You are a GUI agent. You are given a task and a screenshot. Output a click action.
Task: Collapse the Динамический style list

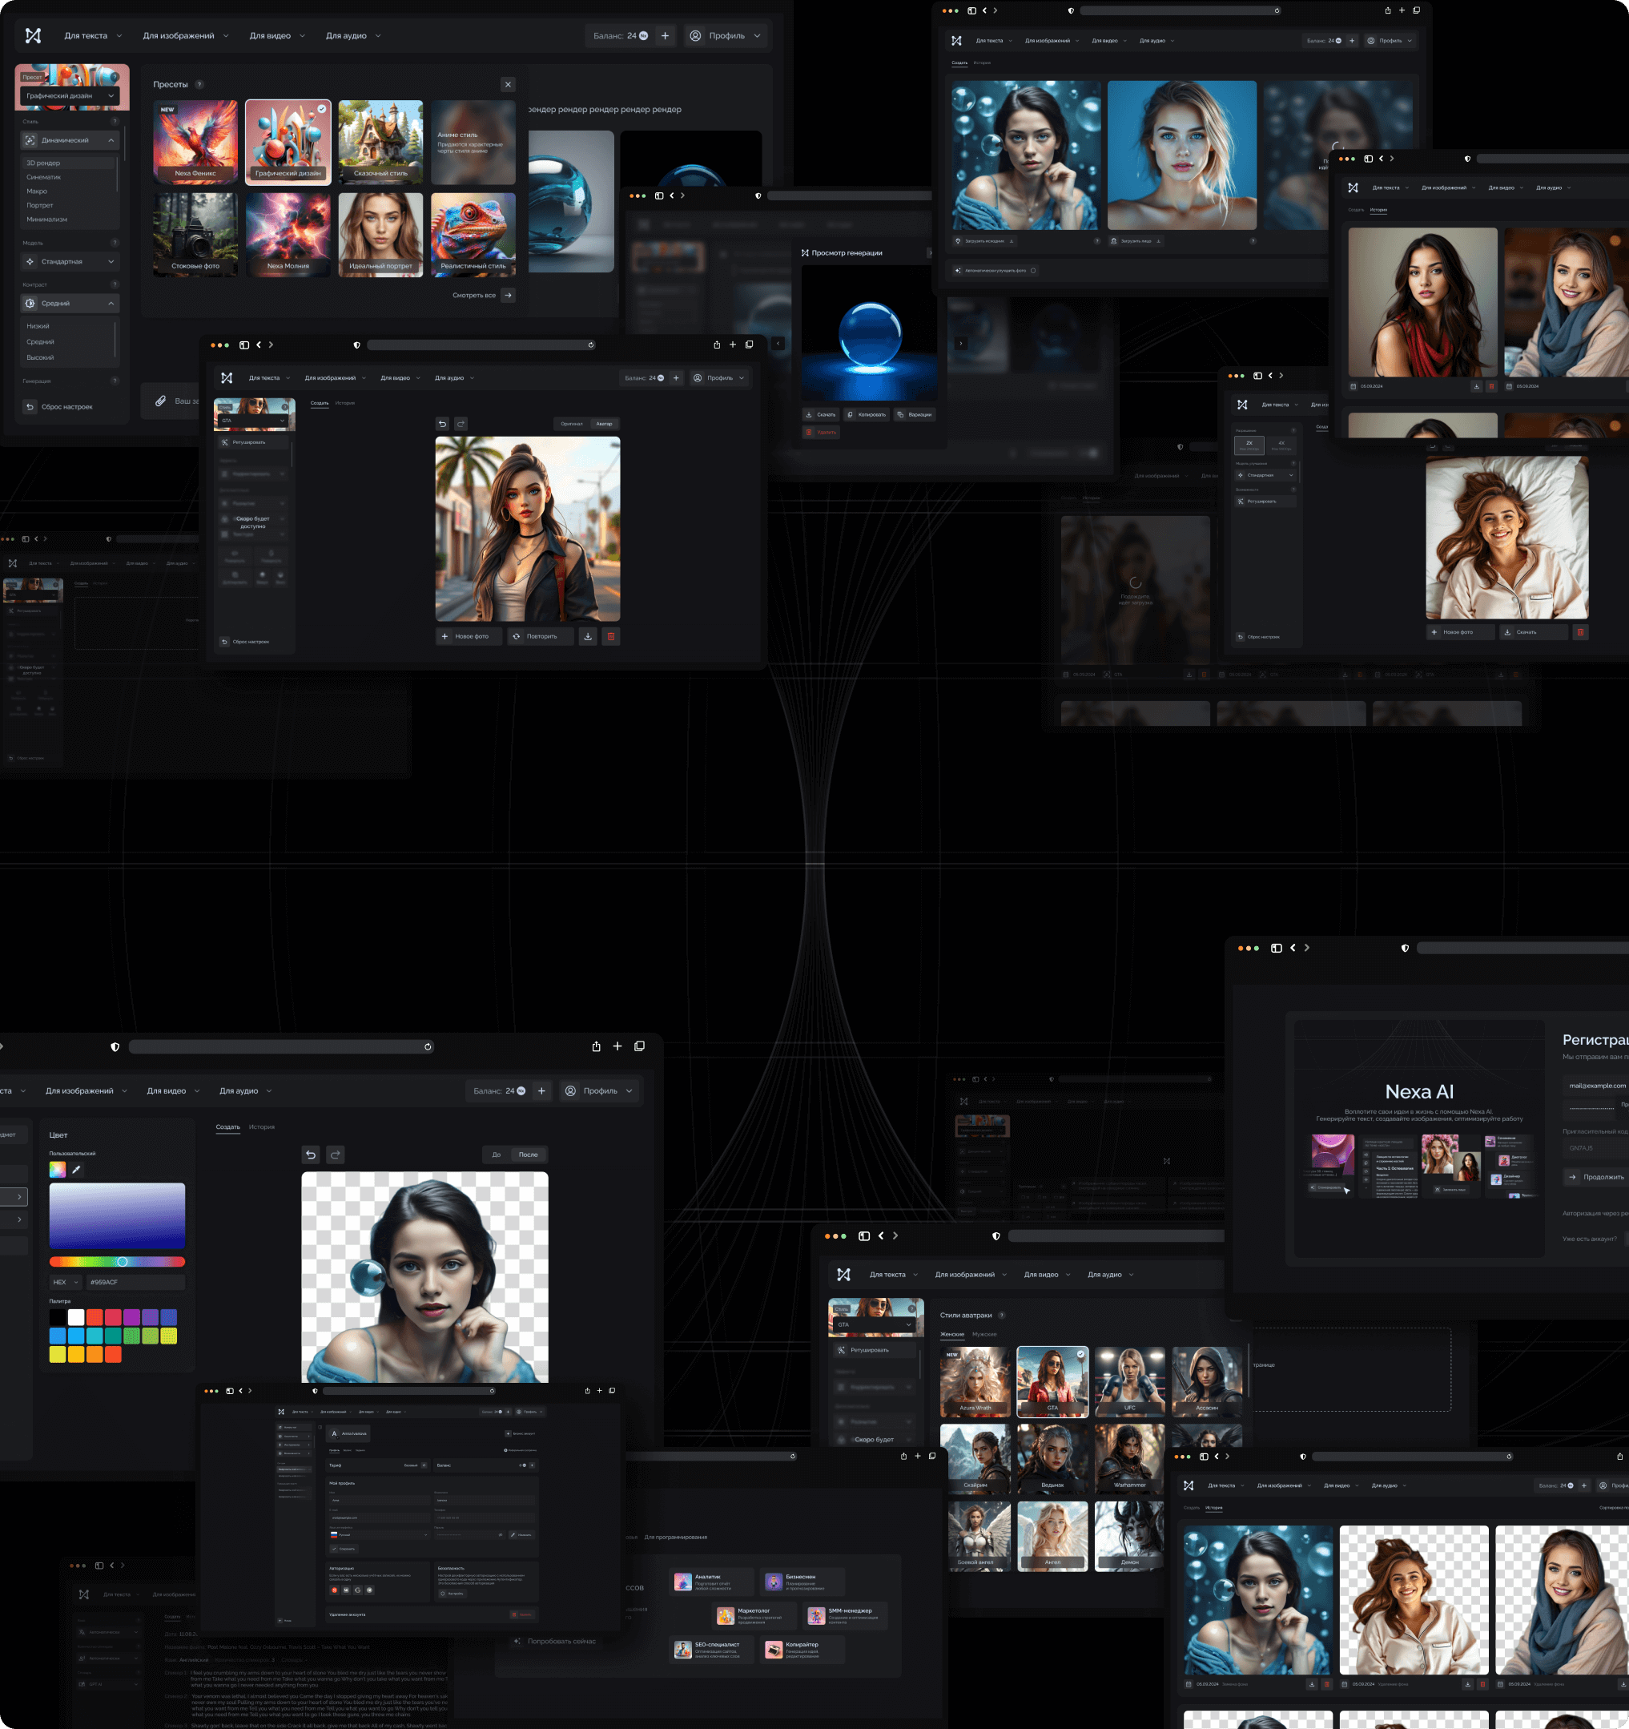pos(70,140)
